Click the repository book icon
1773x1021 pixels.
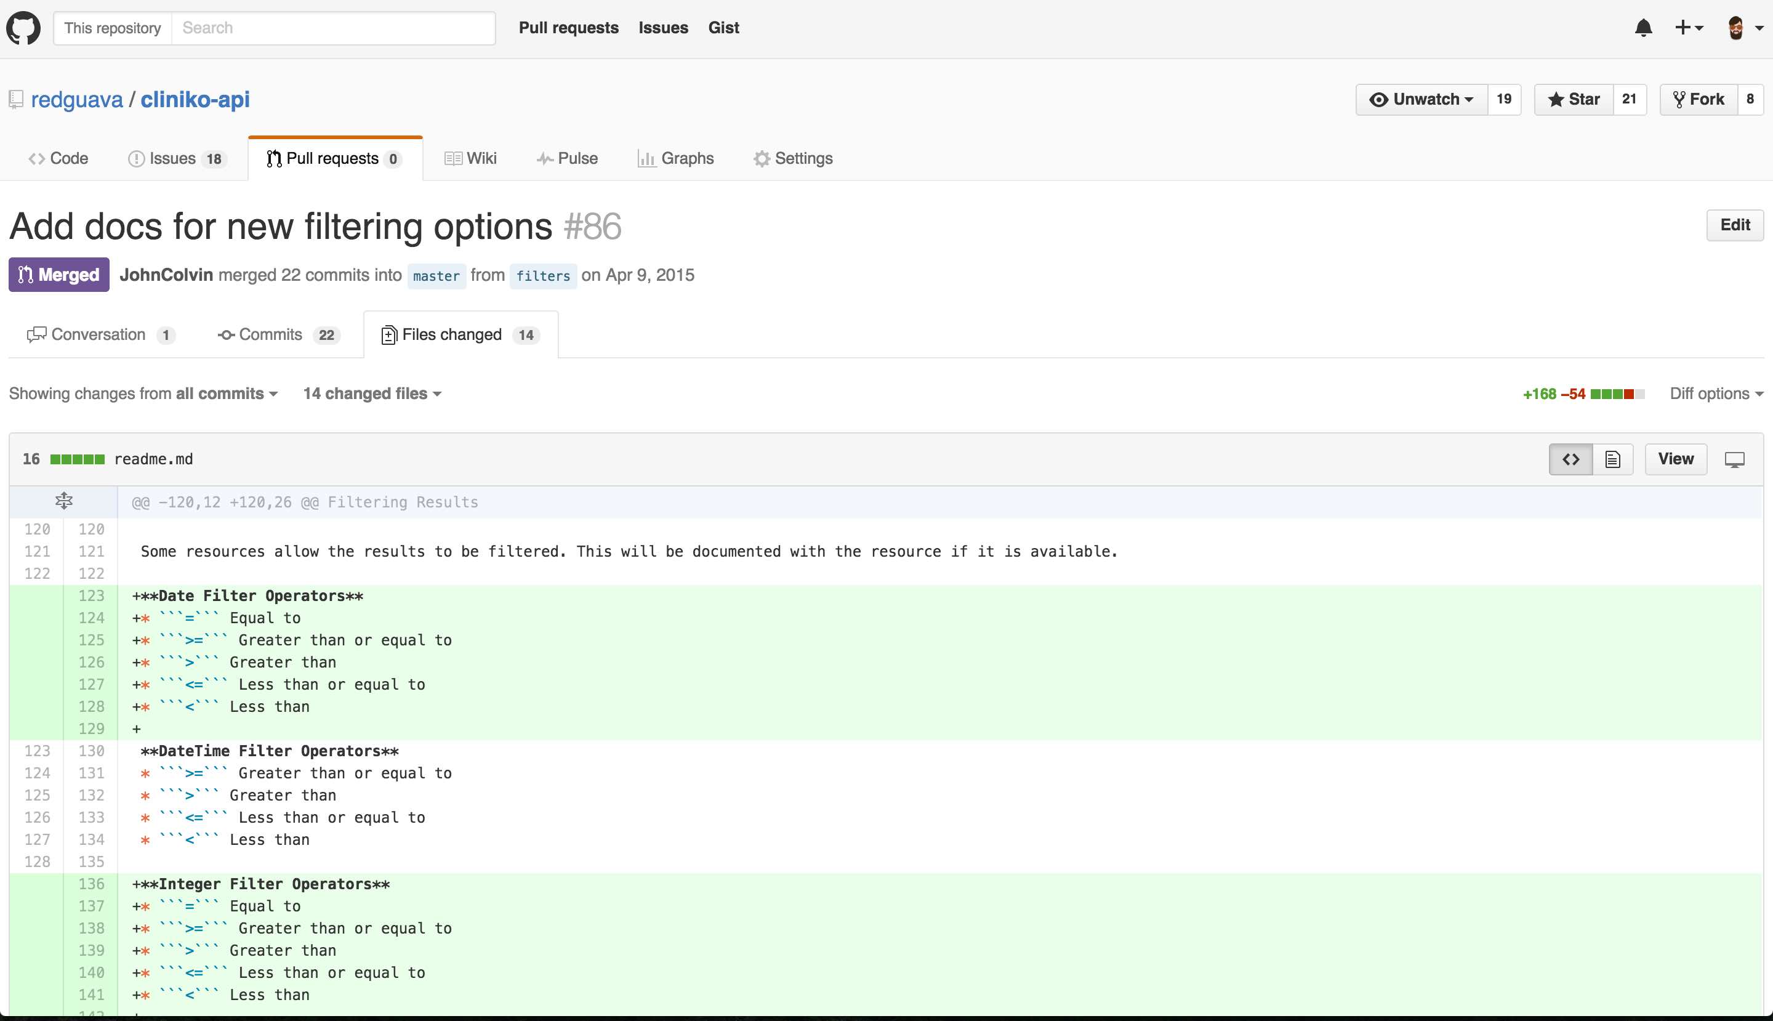[16, 100]
